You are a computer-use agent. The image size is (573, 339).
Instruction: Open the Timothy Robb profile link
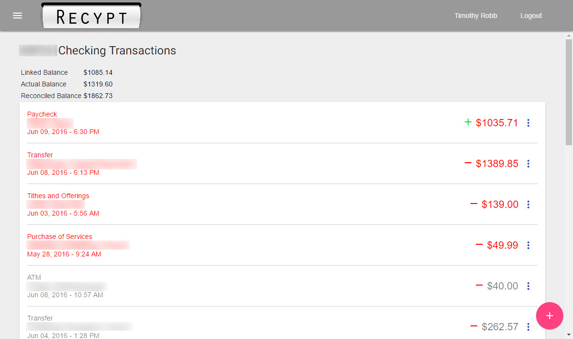pos(475,16)
